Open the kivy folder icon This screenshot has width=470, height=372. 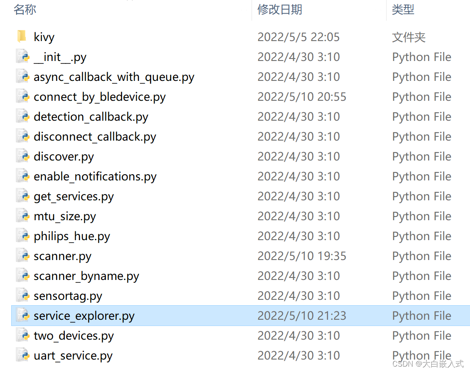pyautogui.click(x=22, y=36)
